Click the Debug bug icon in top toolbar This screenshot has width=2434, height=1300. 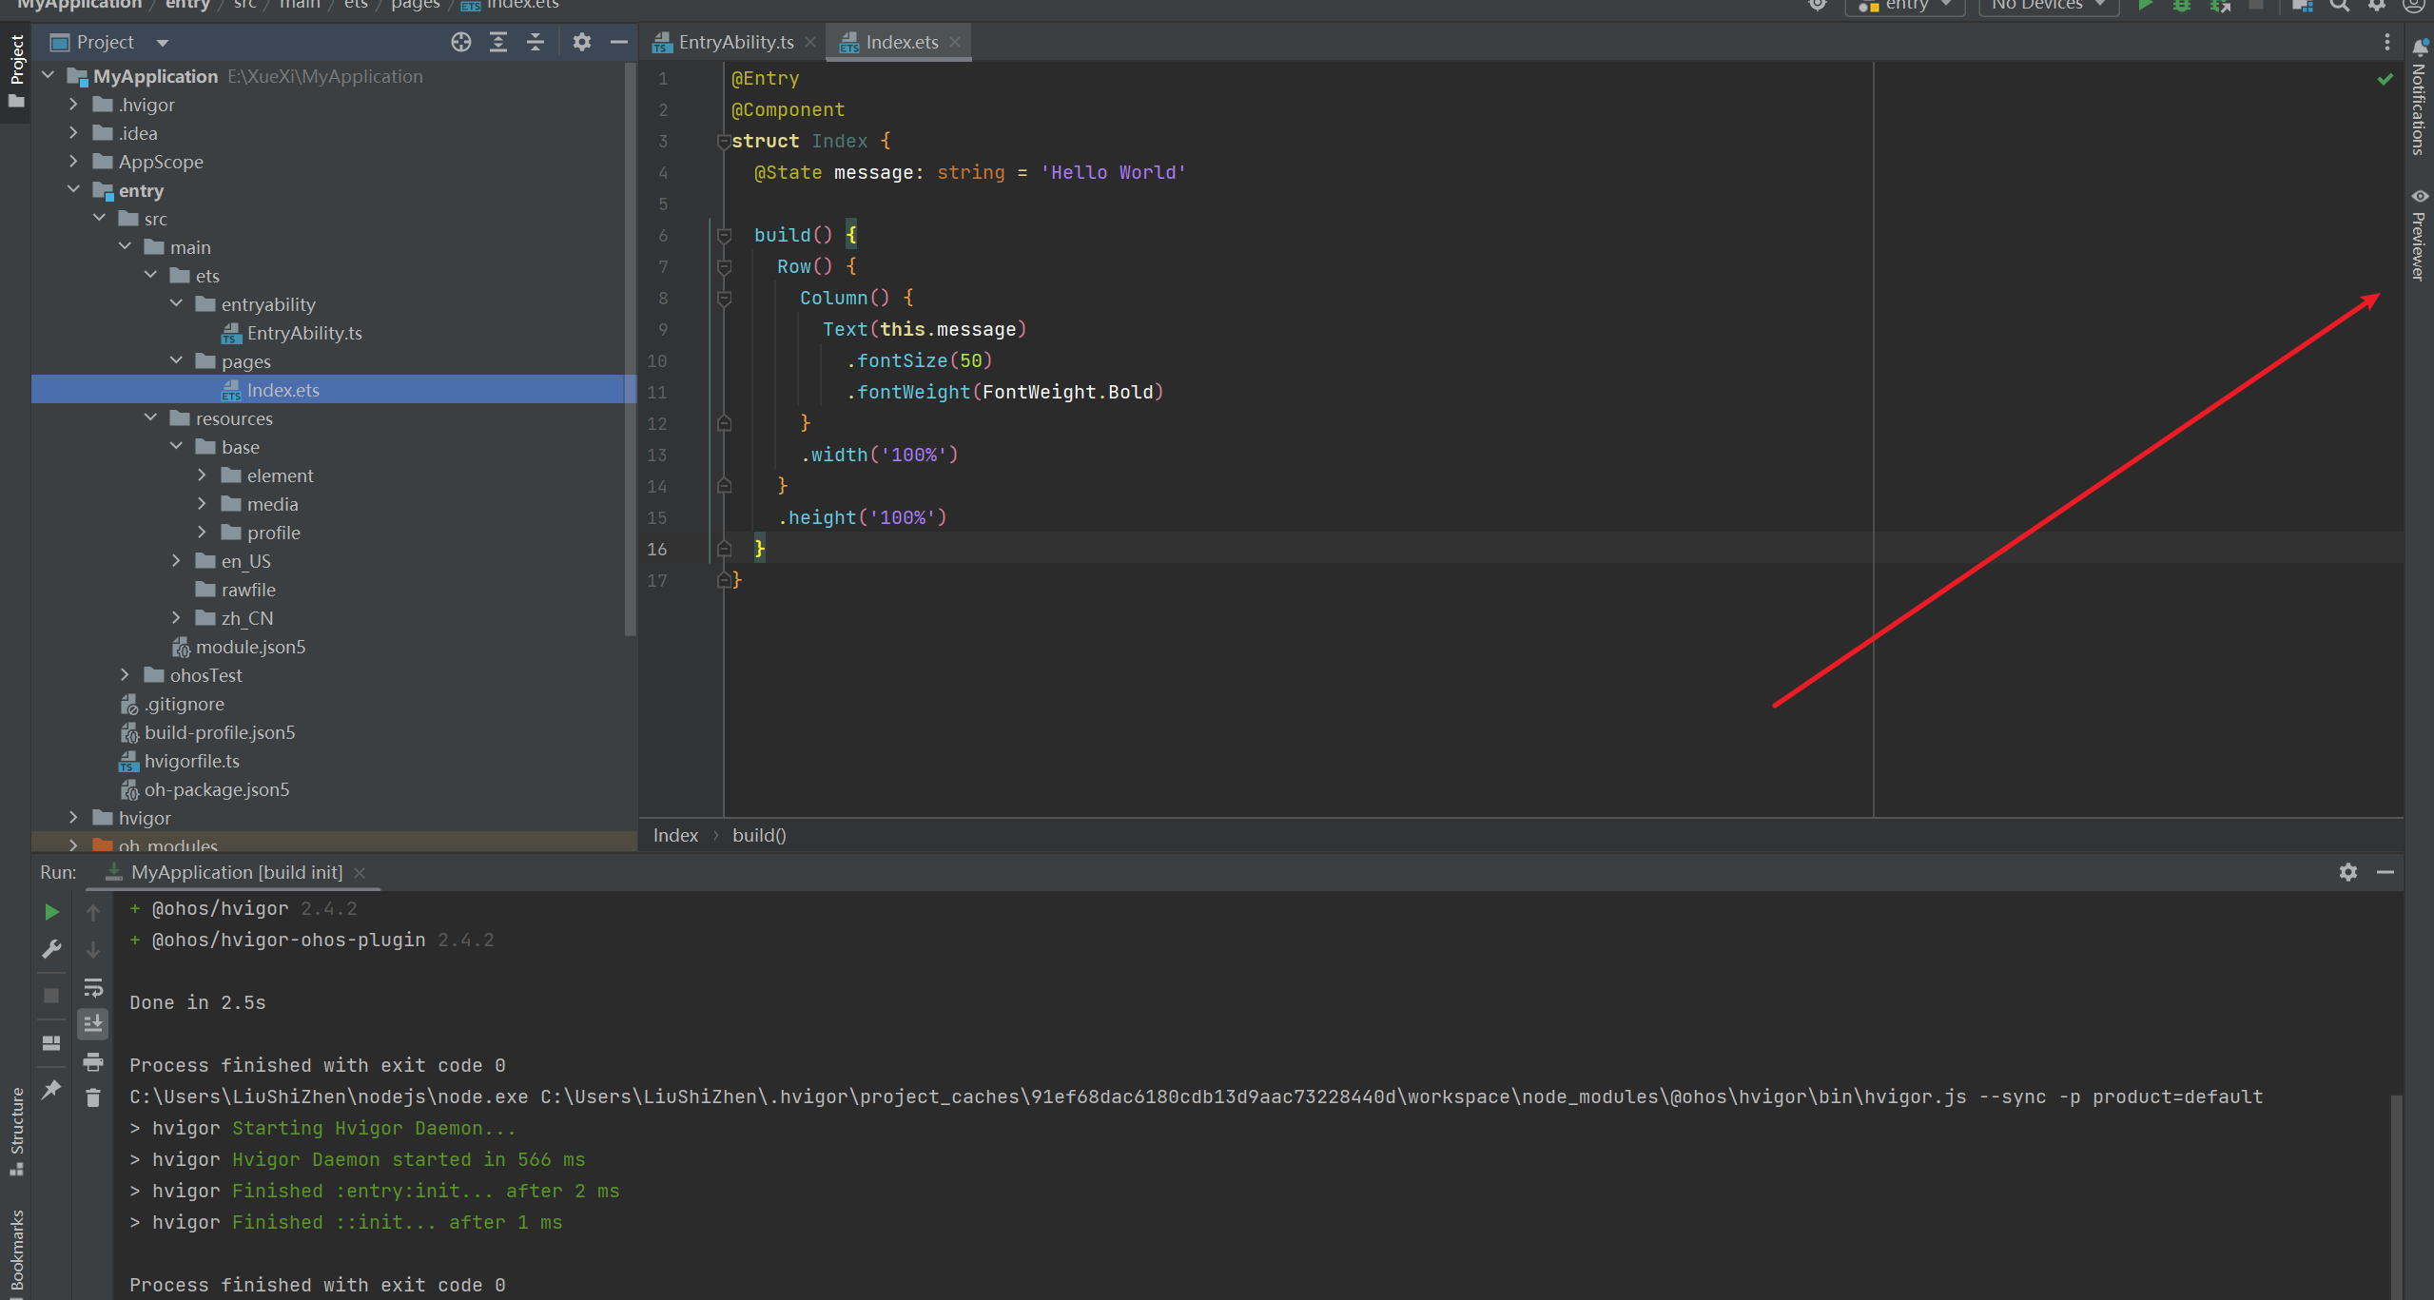tap(2182, 6)
